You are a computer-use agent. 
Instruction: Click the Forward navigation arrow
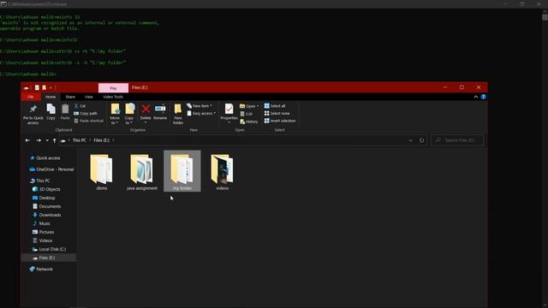click(x=39, y=140)
